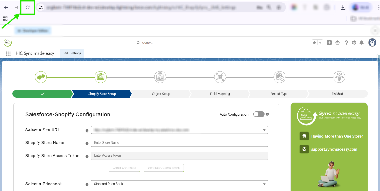Go to Field Mapping path step

(x=220, y=94)
